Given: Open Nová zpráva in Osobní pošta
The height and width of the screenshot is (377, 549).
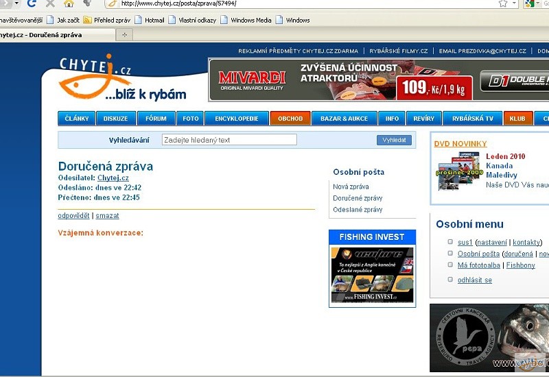Looking at the screenshot, I should click(351, 186).
